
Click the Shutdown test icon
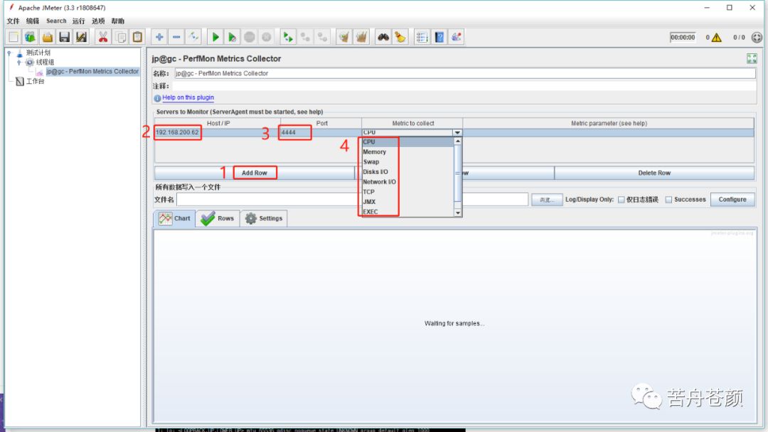click(x=267, y=37)
